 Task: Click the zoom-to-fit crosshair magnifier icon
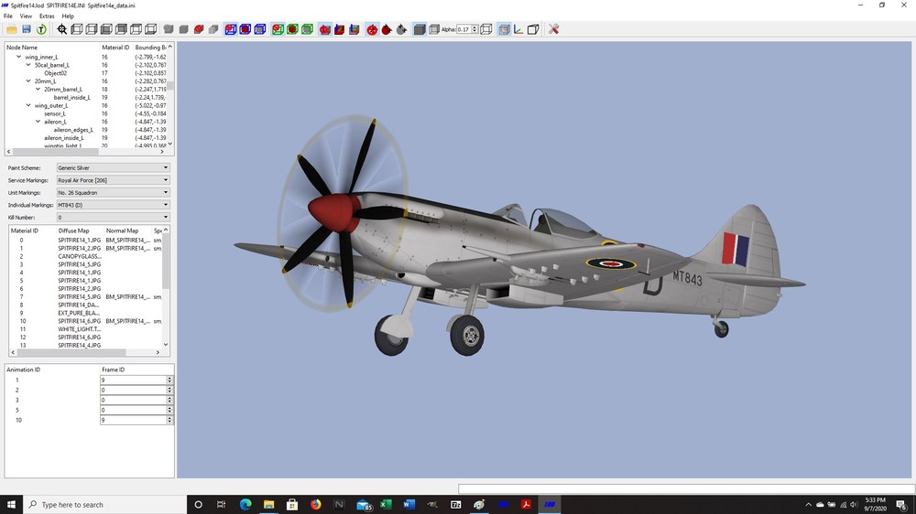(x=62, y=29)
